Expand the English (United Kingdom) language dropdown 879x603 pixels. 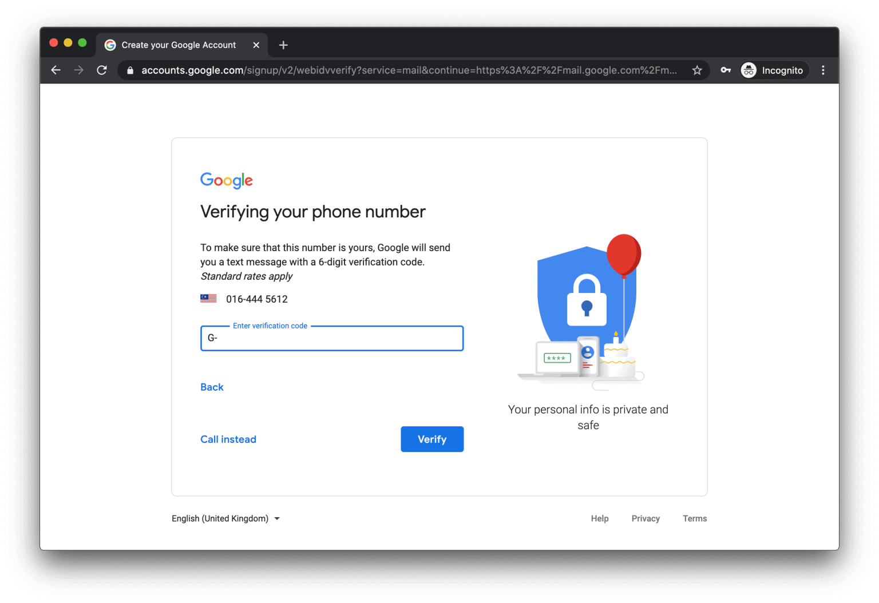pos(225,518)
